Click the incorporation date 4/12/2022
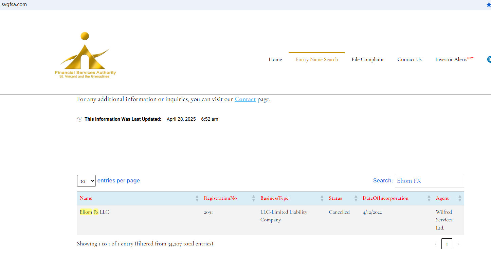 click(372, 212)
